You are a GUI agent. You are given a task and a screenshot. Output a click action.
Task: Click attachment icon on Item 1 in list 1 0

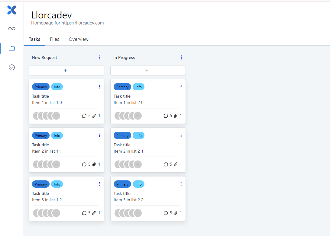94,116
